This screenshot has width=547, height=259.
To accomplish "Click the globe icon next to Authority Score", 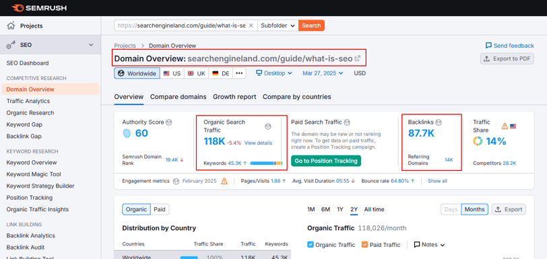I will [169, 122].
